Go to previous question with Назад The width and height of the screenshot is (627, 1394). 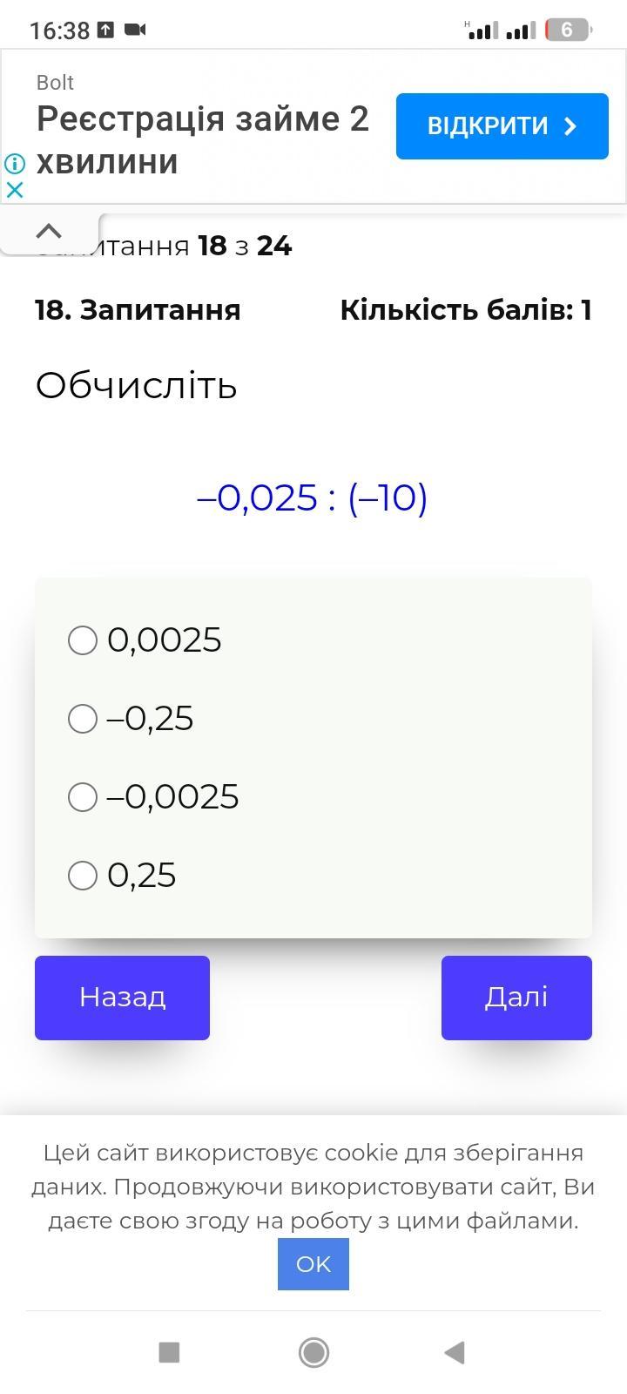[122, 998]
